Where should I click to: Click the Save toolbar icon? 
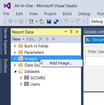tap(49, 21)
